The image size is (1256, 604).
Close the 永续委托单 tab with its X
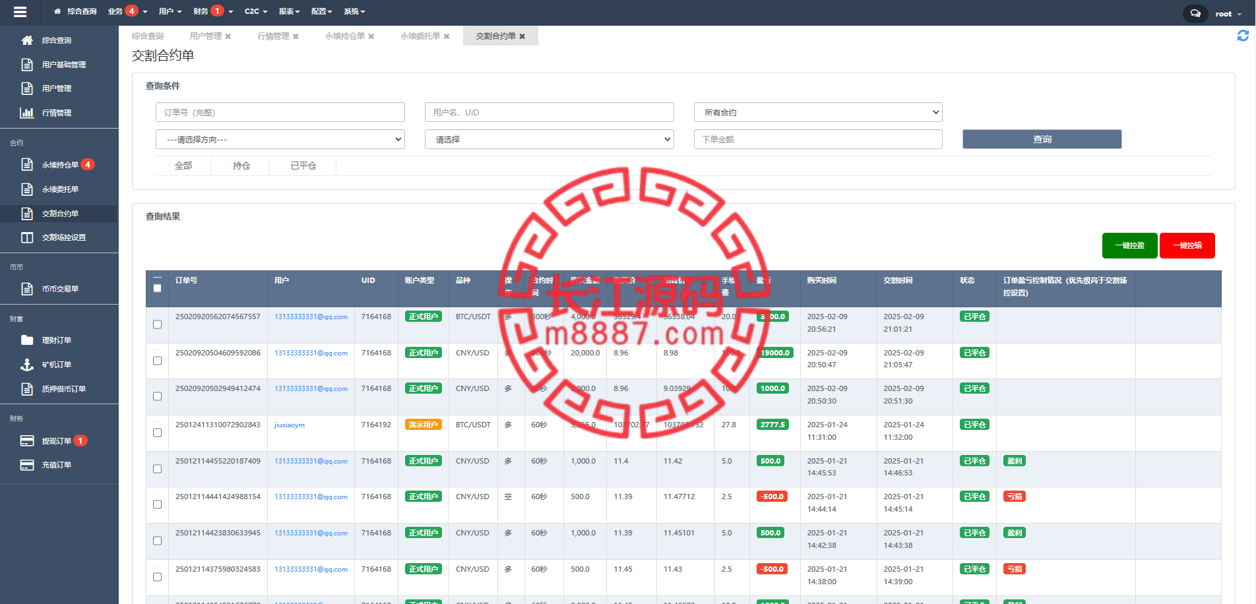tap(447, 36)
